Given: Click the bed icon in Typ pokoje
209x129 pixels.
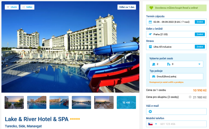Looking at the screenshot, I should pyautogui.click(x=154, y=76).
